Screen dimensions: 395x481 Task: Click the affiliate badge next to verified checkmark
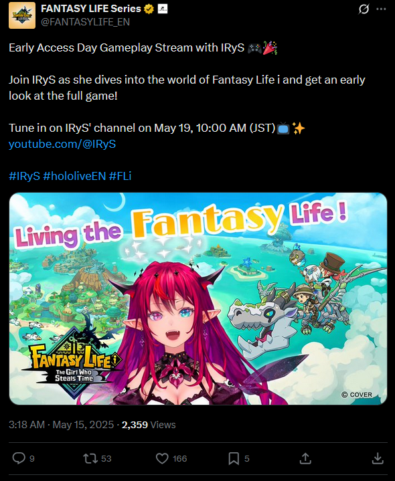[163, 9]
